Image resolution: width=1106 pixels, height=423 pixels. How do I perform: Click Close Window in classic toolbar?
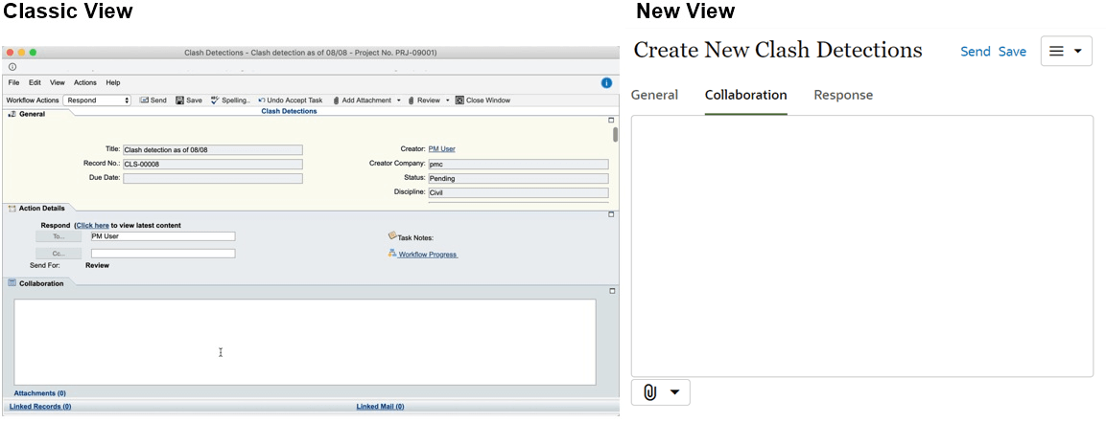pos(482,100)
